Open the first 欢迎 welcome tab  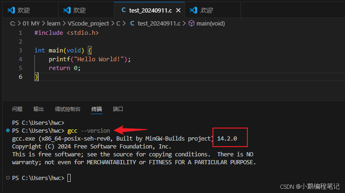pos(30,10)
